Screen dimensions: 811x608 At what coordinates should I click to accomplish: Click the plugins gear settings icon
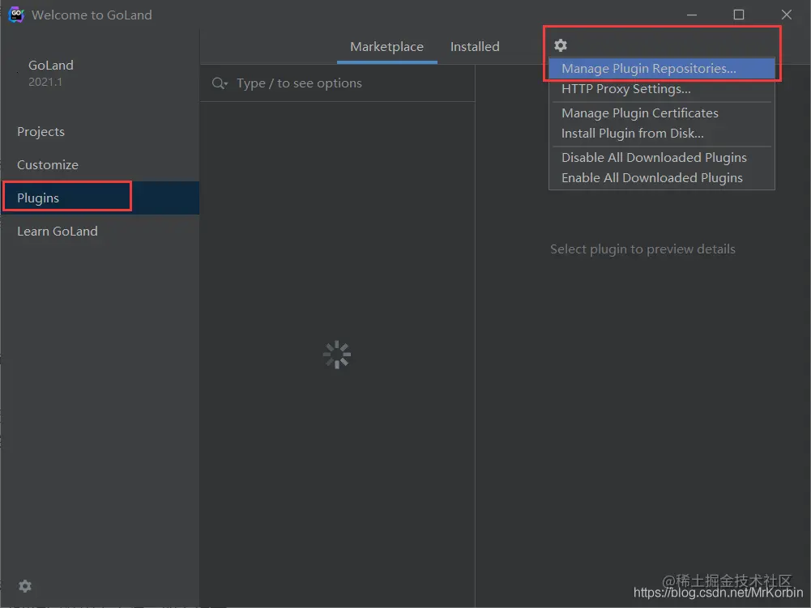point(561,45)
